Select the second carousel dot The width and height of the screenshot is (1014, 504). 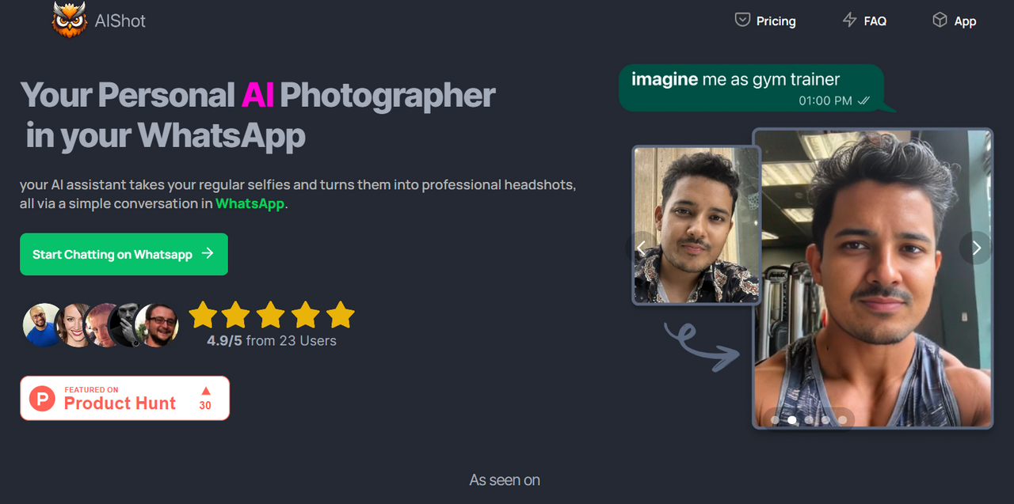(x=792, y=420)
